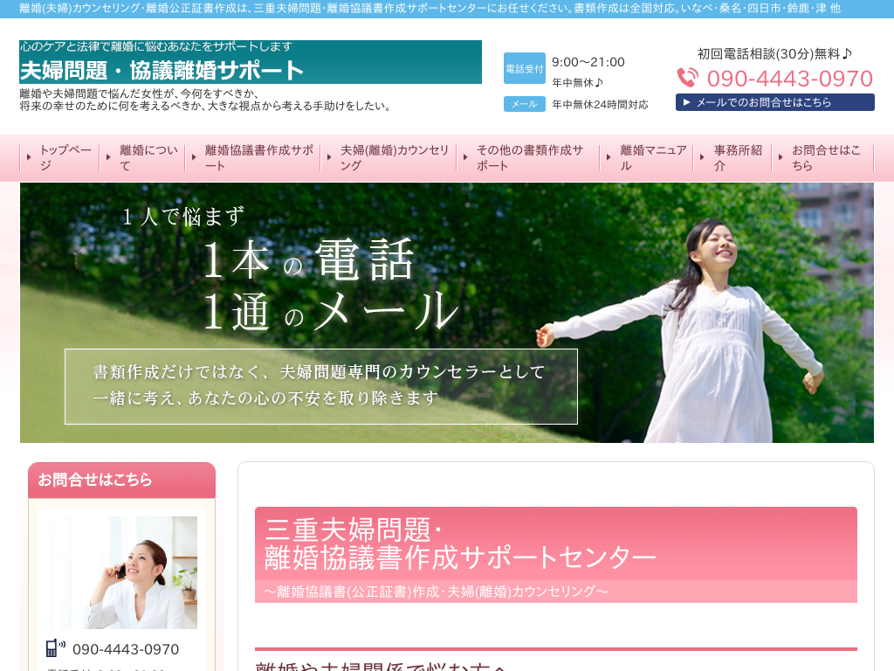Click the sidebar phone number 090-4443-0970
894x671 pixels.
pyautogui.click(x=126, y=649)
